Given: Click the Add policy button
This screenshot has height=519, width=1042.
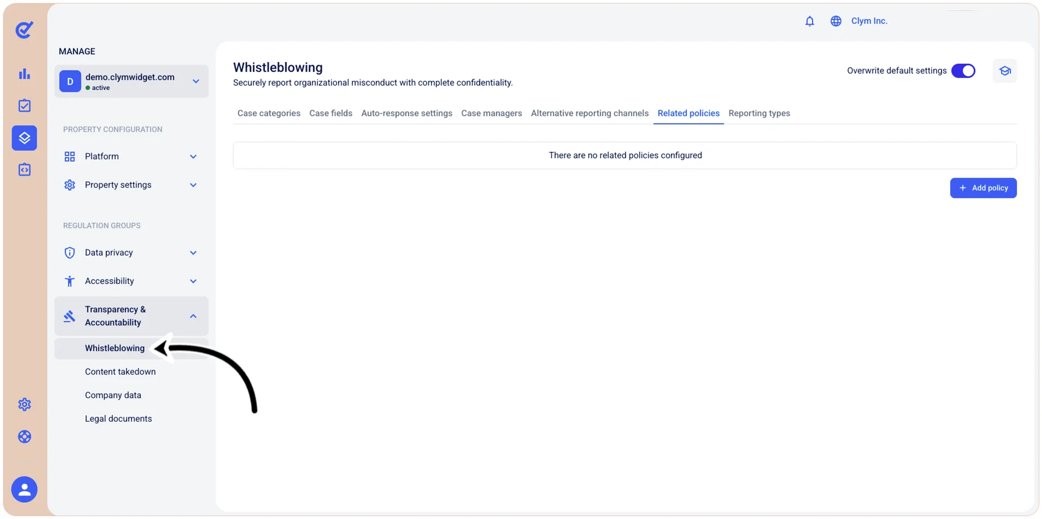Looking at the screenshot, I should 983,188.
